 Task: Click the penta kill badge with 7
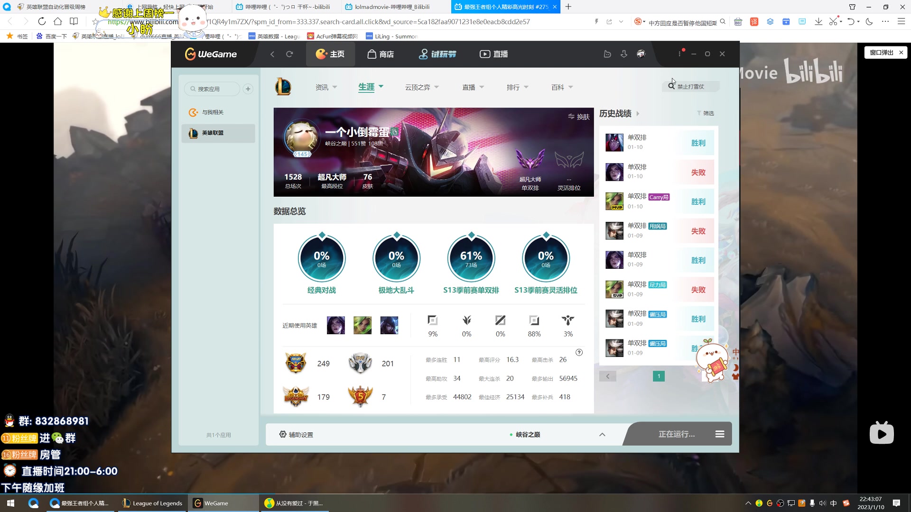pos(360,396)
